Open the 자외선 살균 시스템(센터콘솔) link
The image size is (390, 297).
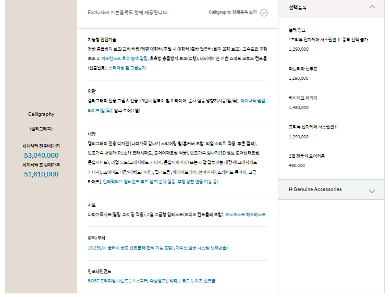(x=202, y=248)
